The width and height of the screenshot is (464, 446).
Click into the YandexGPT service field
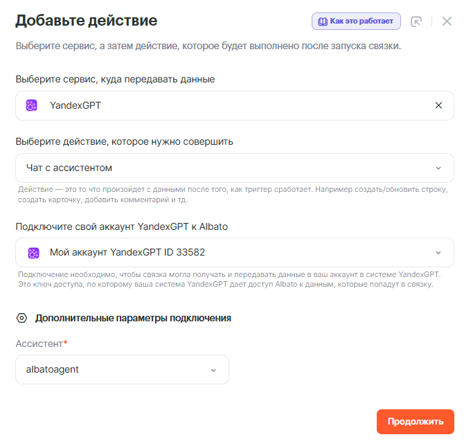pos(229,106)
